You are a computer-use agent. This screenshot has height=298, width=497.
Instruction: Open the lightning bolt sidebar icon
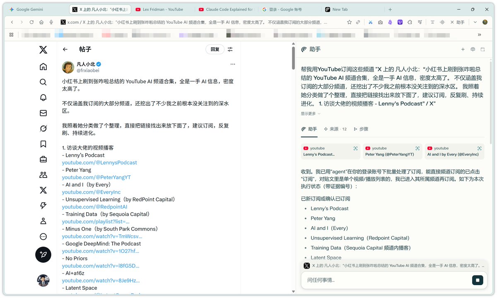(x=43, y=206)
